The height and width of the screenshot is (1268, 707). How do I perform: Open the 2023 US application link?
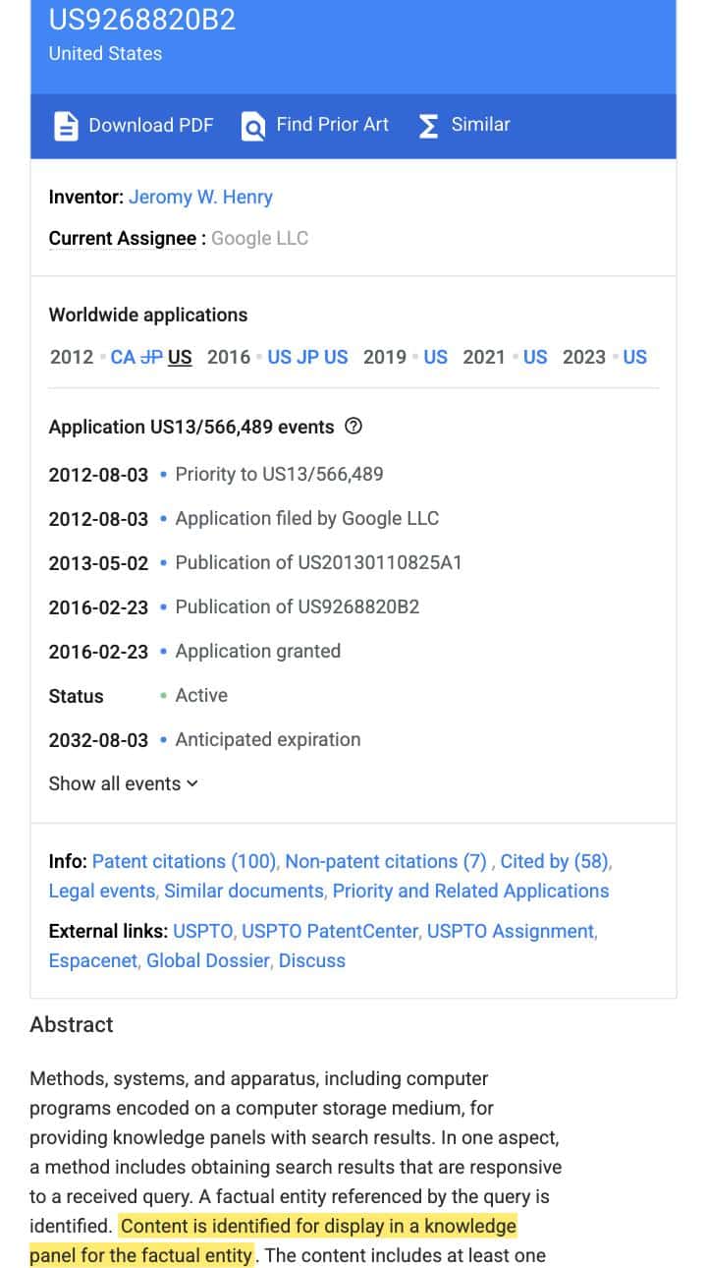(x=635, y=357)
